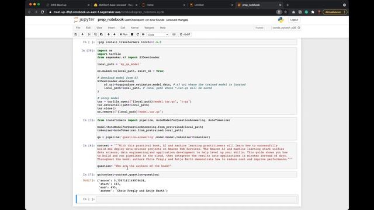
Task: Select the pip install transformers cell
Action: [196, 42]
